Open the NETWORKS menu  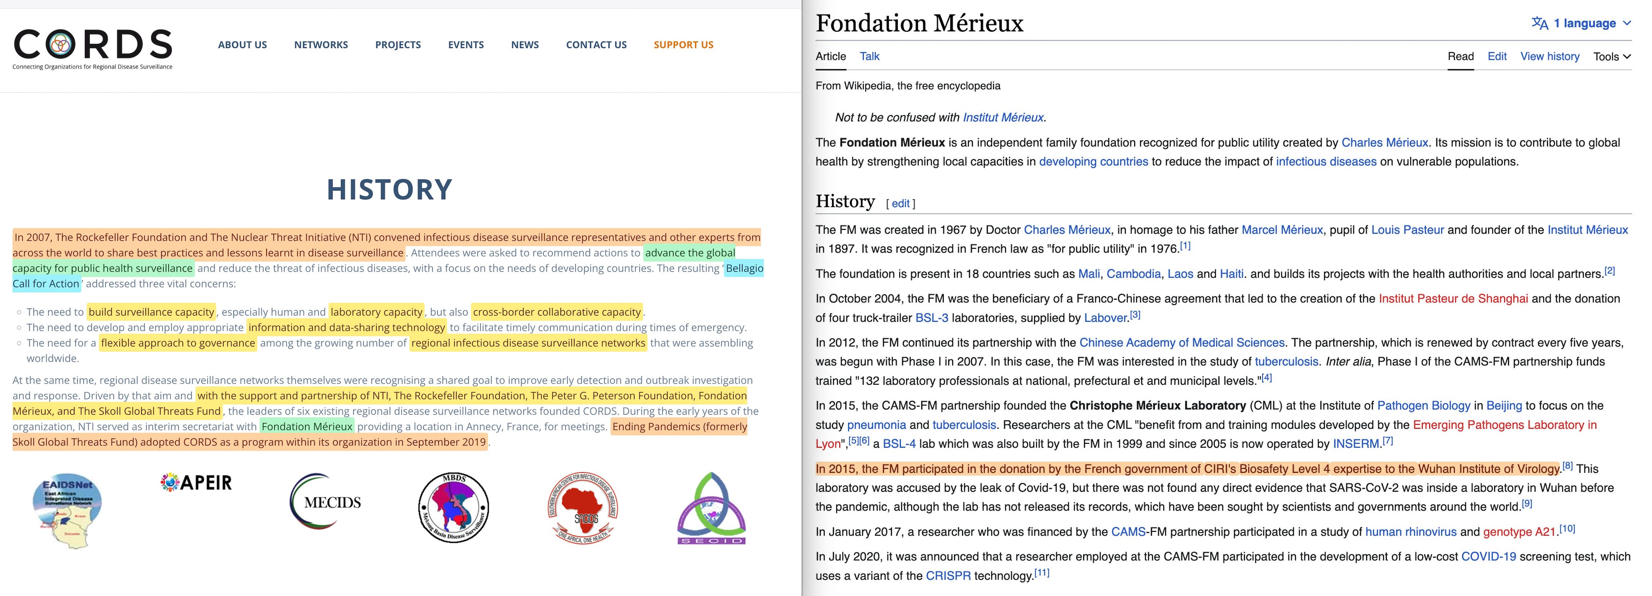pos(321,45)
